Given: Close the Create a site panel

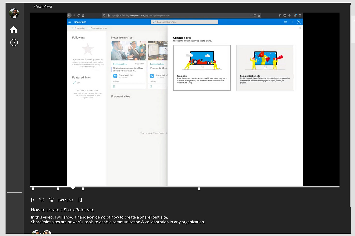Looking at the screenshot, I should (300, 28).
